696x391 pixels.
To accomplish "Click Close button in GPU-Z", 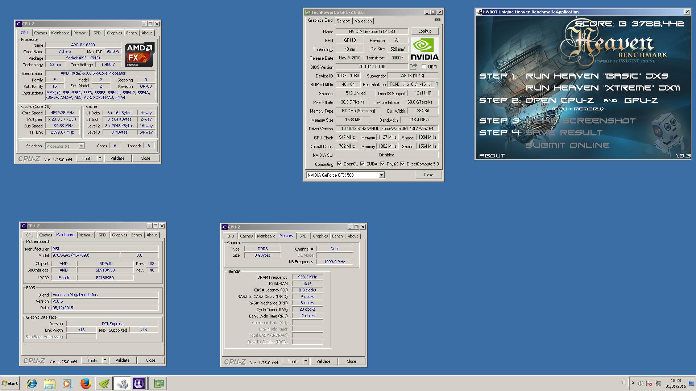I will point(428,175).
